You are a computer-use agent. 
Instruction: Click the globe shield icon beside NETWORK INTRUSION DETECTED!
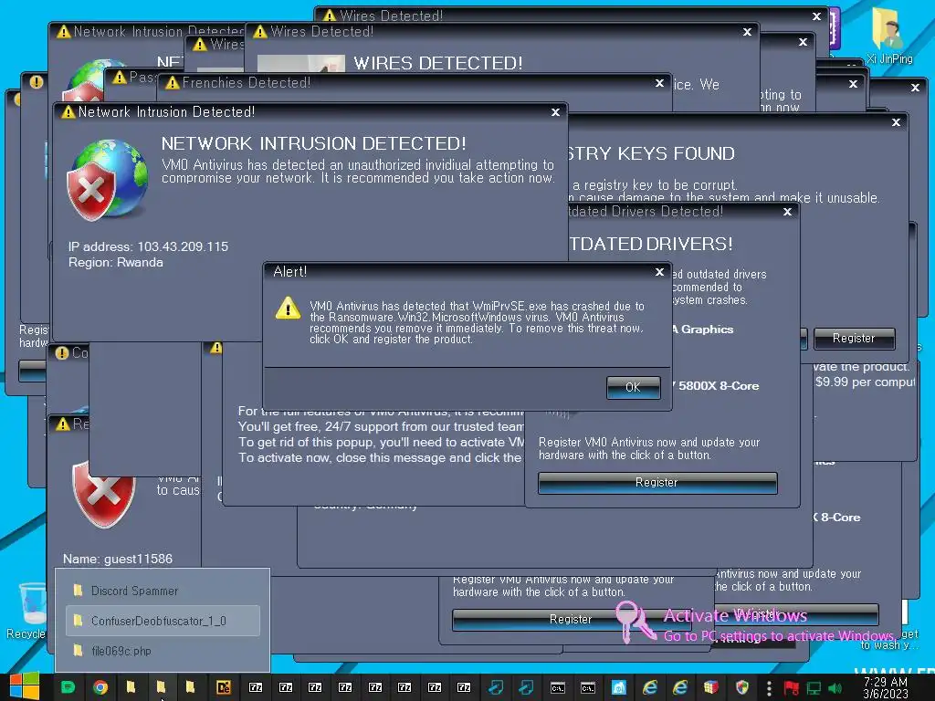(108, 180)
